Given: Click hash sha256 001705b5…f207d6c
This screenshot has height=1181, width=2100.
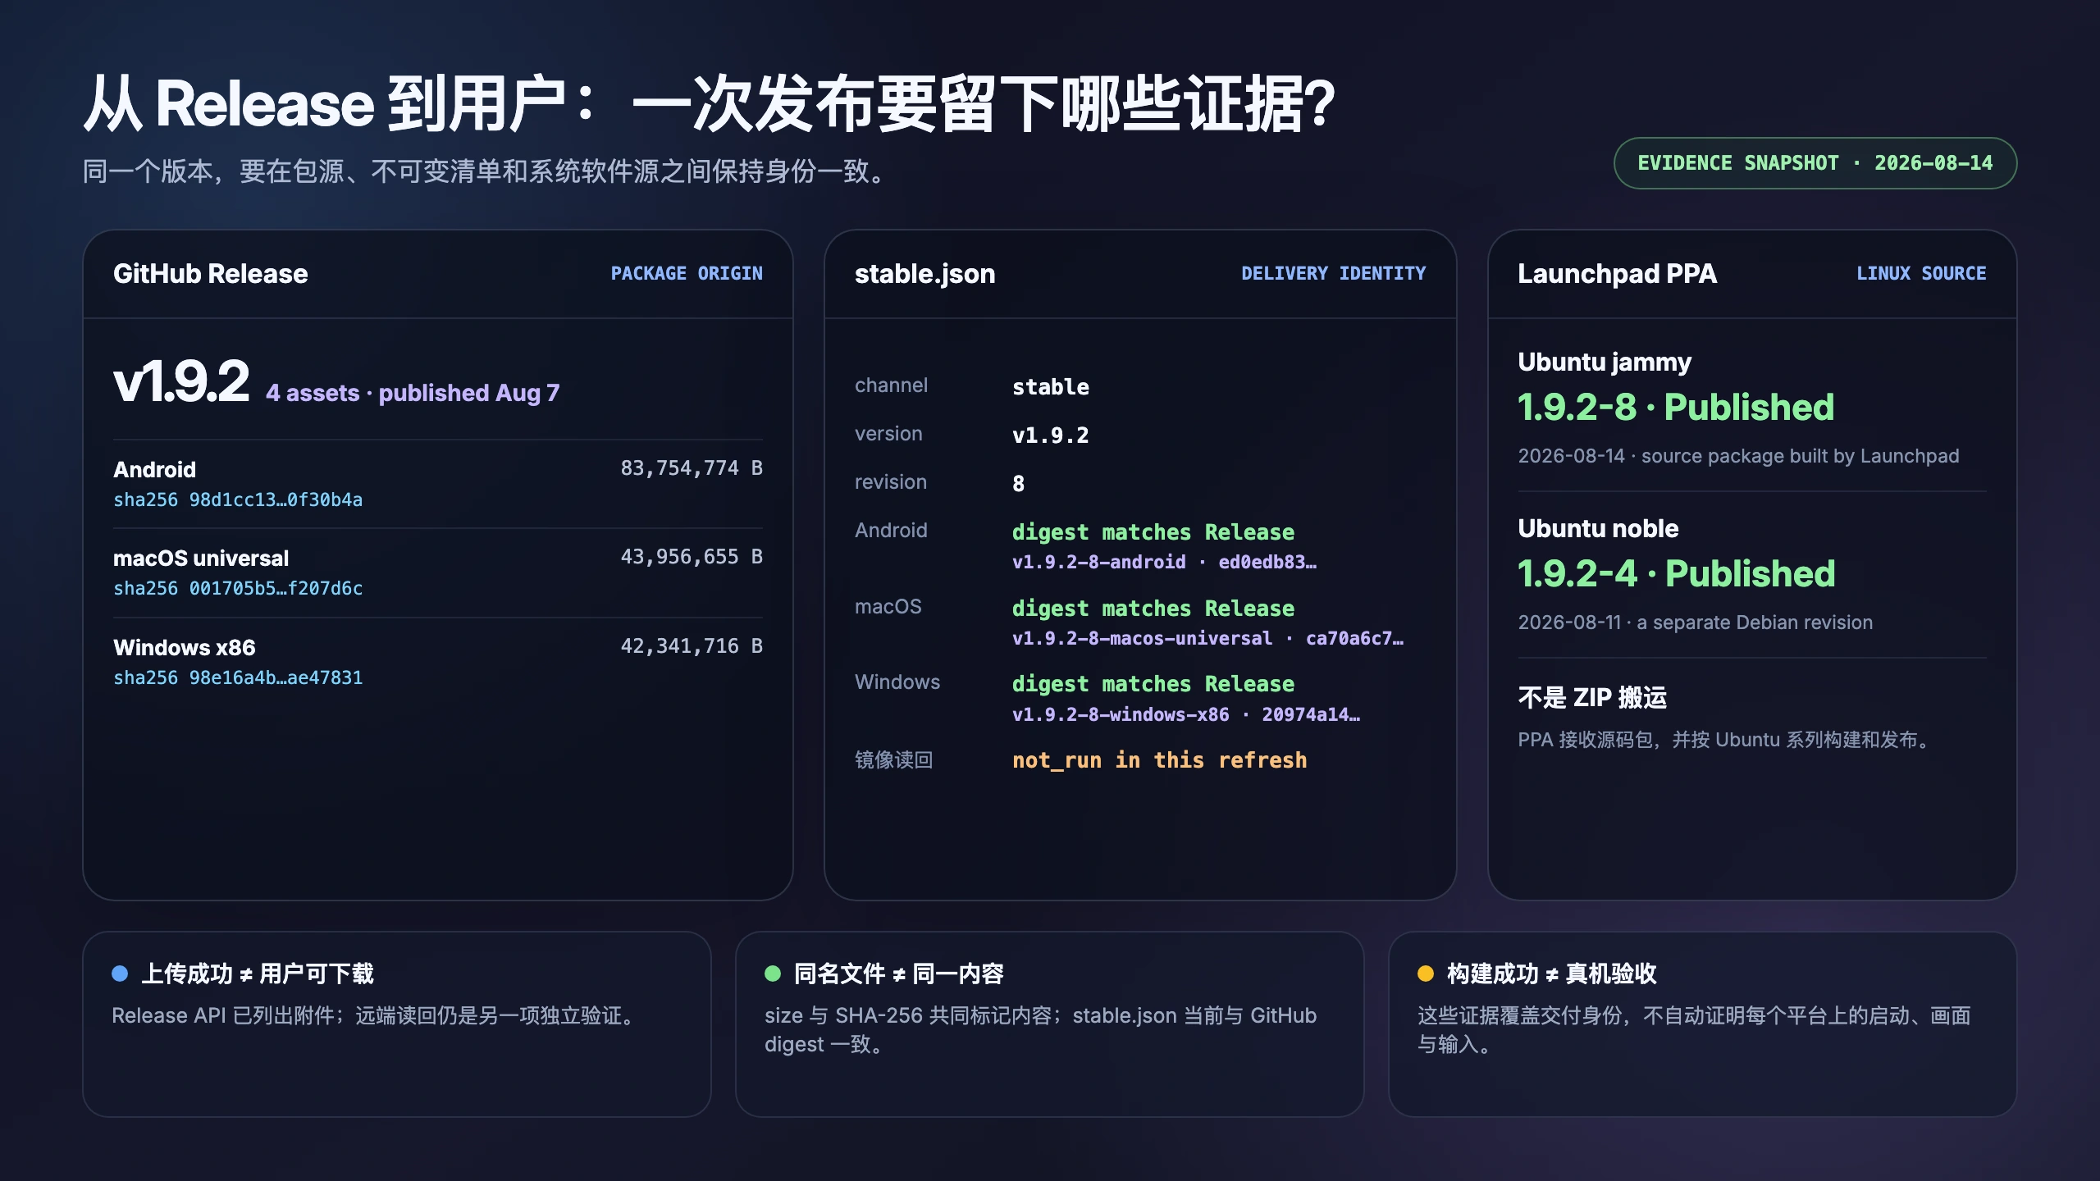Looking at the screenshot, I should click(x=238, y=588).
